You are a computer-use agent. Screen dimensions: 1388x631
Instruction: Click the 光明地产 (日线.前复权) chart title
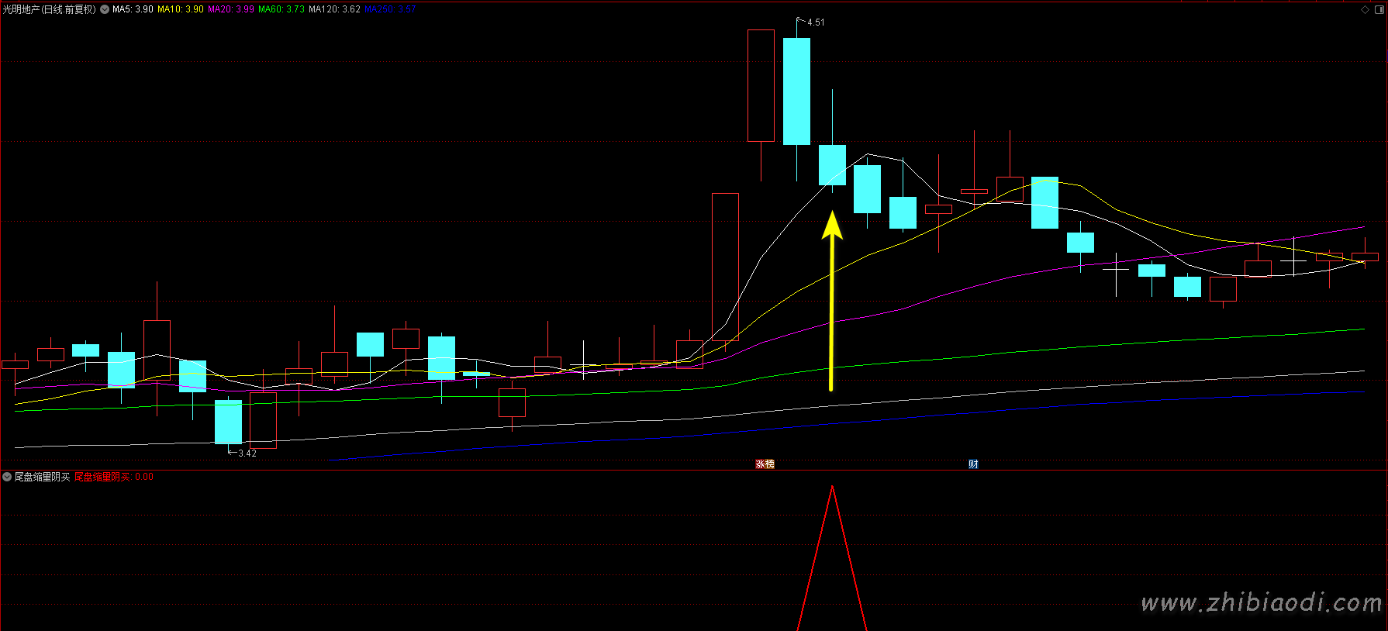(49, 9)
